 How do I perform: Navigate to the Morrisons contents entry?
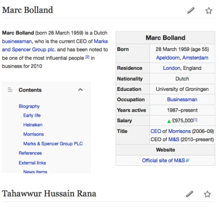(x=34, y=134)
